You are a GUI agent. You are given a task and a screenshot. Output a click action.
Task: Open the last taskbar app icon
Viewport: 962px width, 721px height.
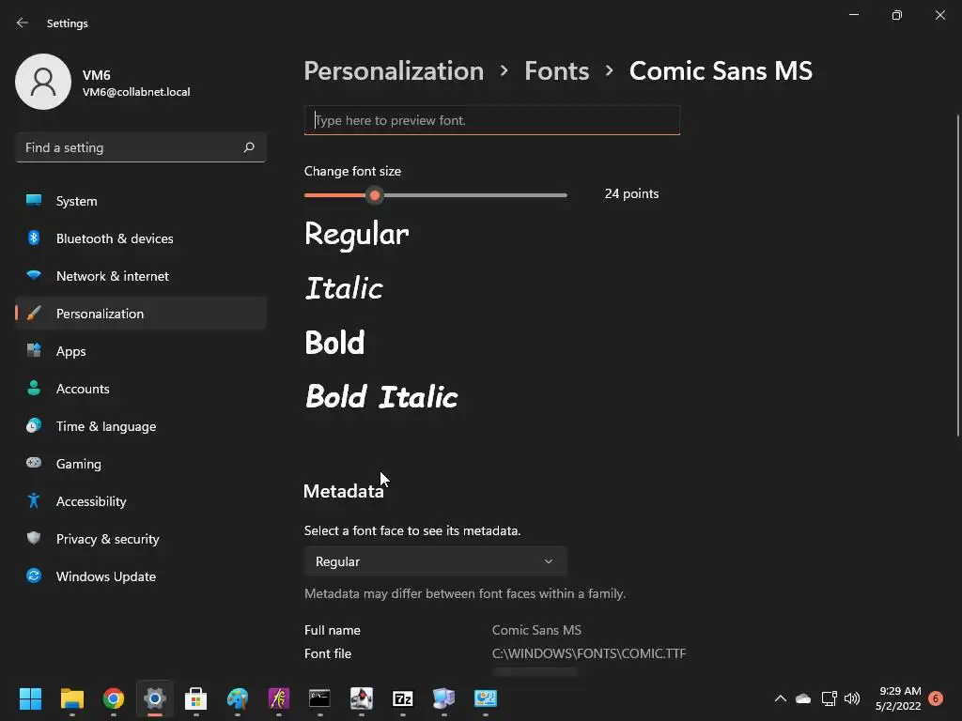(486, 698)
